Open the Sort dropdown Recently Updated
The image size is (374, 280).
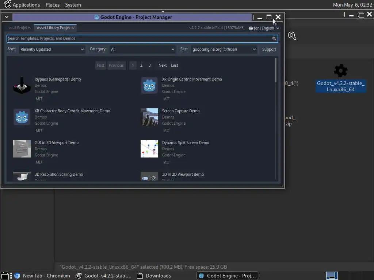coord(52,49)
